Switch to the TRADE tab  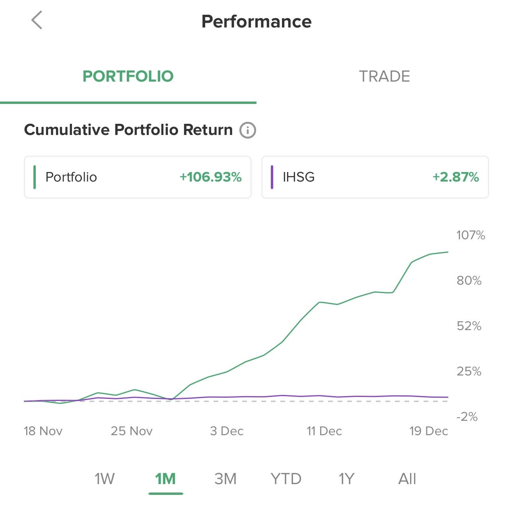tap(384, 76)
